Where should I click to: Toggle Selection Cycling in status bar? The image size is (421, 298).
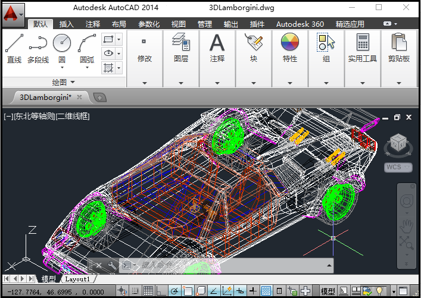[x=292, y=291]
